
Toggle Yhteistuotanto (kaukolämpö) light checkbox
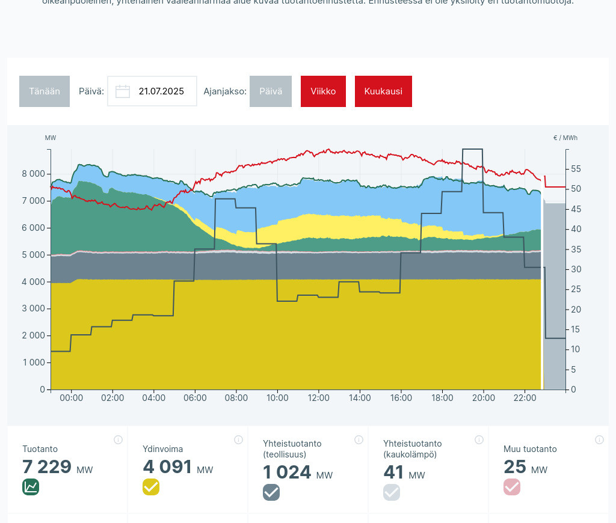click(392, 492)
